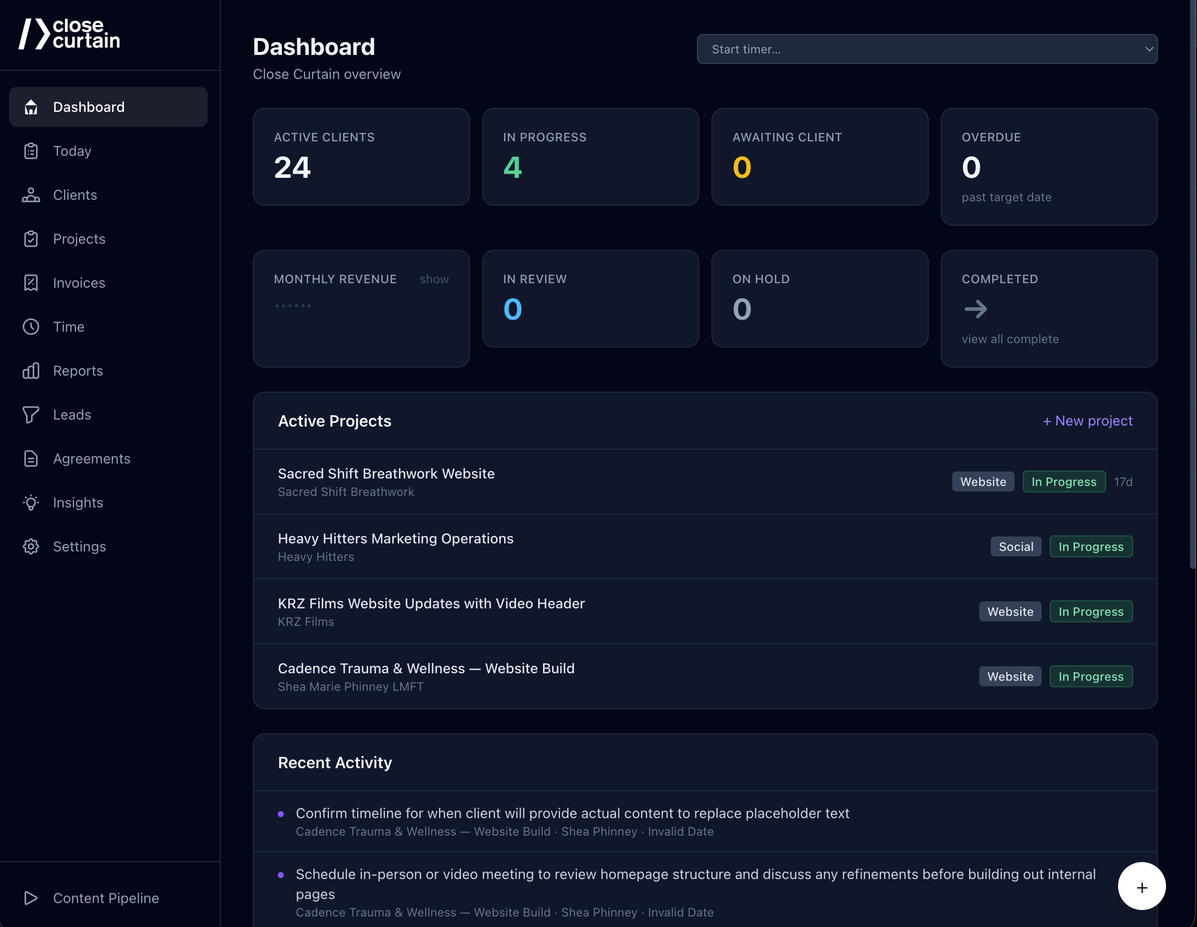Click 'Sacred Shift Breathwork' client name

[x=346, y=492]
